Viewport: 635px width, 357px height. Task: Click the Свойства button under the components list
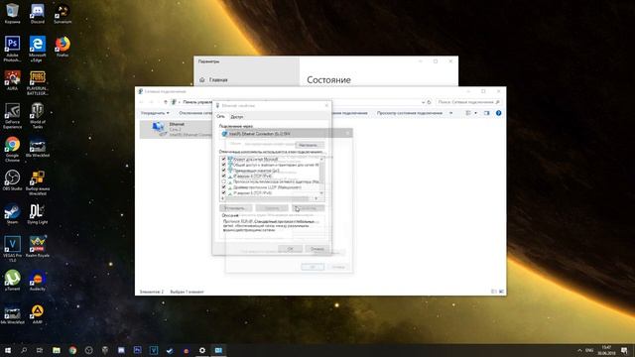tap(309, 208)
